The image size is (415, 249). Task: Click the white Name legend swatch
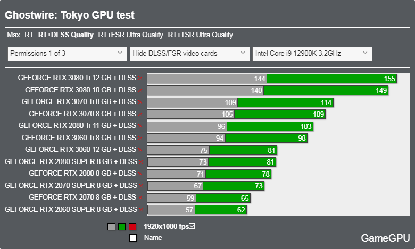(133, 238)
